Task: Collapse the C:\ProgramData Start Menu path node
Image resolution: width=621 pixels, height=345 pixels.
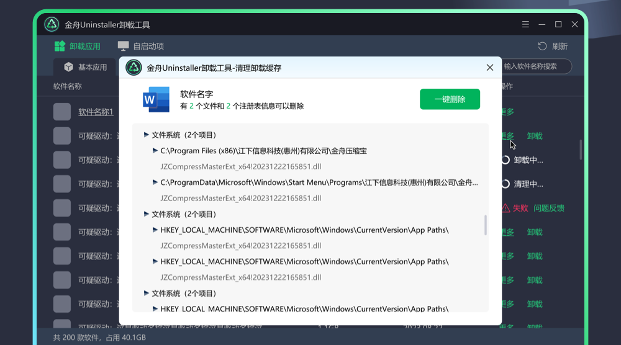Action: point(155,182)
